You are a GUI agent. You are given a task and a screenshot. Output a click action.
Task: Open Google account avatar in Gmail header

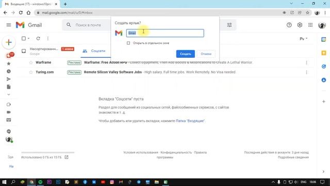(322, 25)
